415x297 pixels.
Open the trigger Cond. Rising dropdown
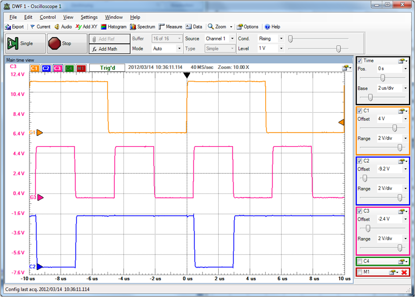281,39
